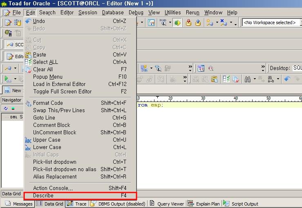This screenshot has height=208, width=302.
Task: Click the binoculars Find icon
Action: point(248,79)
